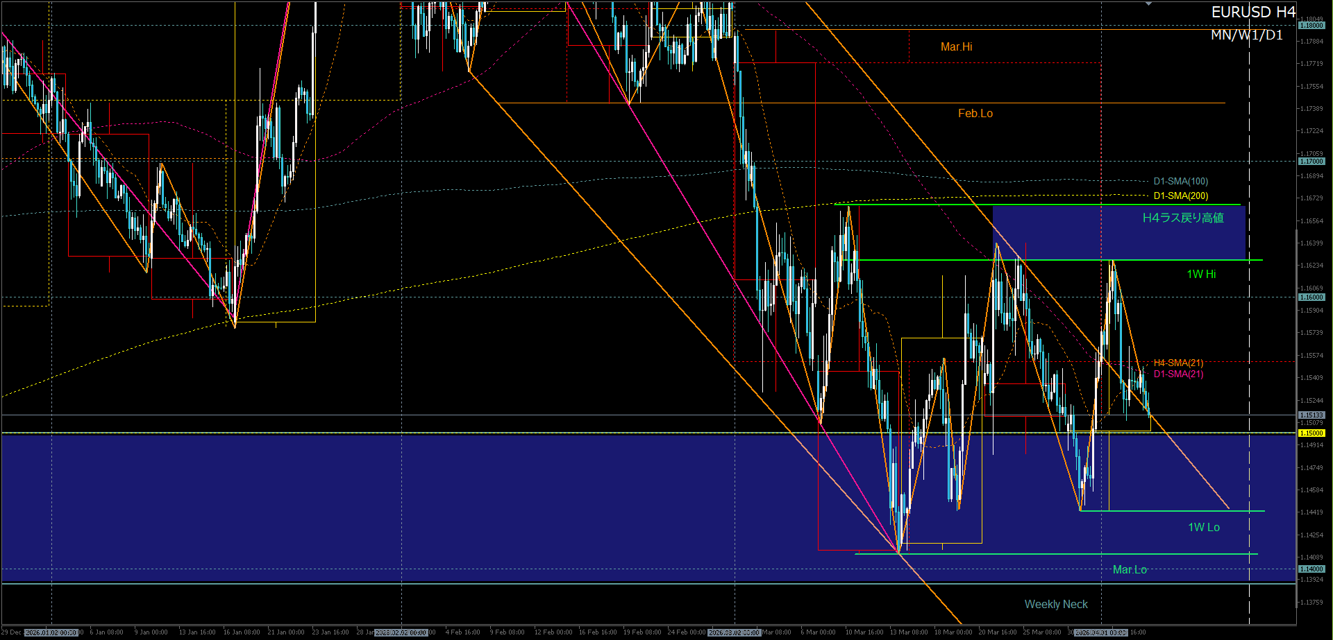
Task: Click the chart shift triangle marker at top
Action: pyautogui.click(x=1149, y=4)
